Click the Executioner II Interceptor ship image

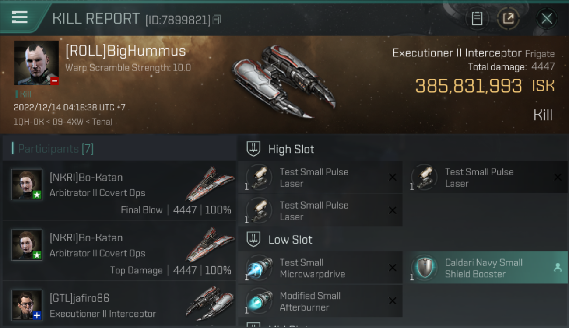[x=284, y=82]
